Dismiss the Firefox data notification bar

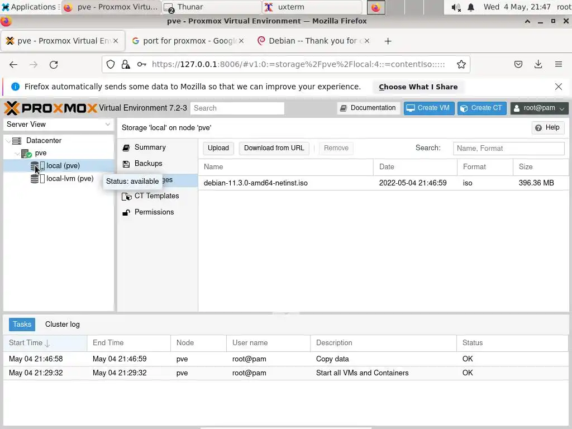click(558, 87)
